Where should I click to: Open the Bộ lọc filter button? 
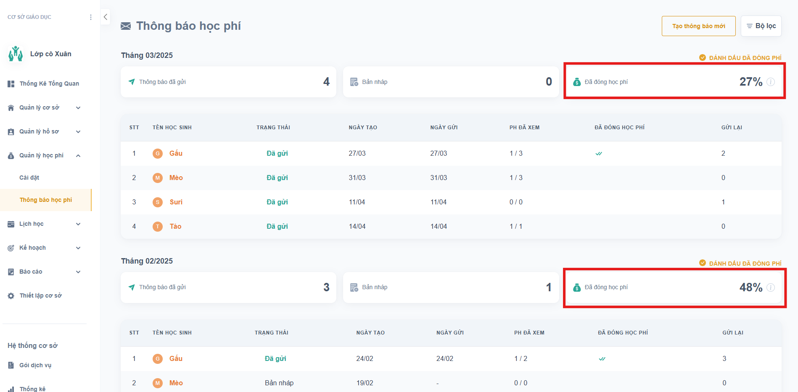[761, 26]
